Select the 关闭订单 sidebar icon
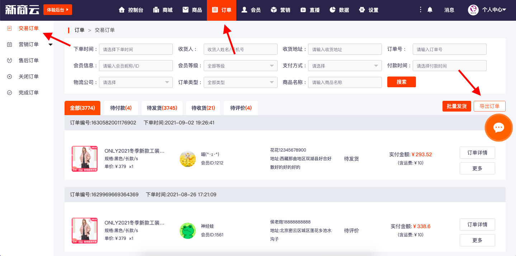Viewport: 516px width, 256px height. [10, 77]
